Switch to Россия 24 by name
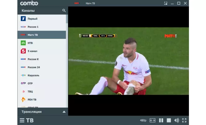This screenshot has width=206, height=125. coord(34,67)
